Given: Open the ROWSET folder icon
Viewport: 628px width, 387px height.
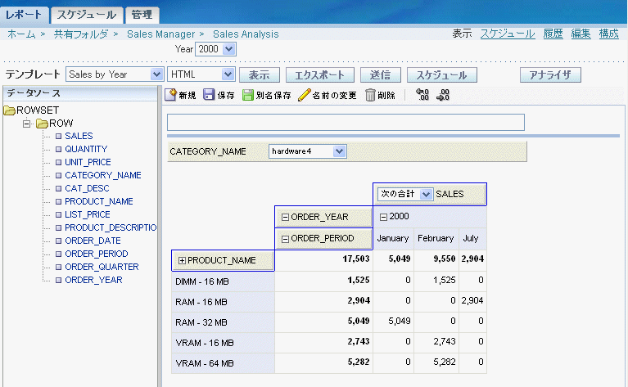Looking at the screenshot, I should tap(9, 110).
